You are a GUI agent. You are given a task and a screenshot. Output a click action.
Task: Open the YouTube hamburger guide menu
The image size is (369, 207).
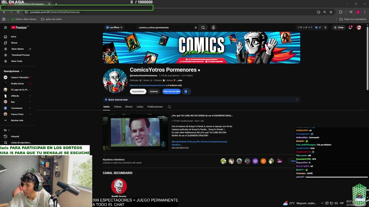click(5, 28)
